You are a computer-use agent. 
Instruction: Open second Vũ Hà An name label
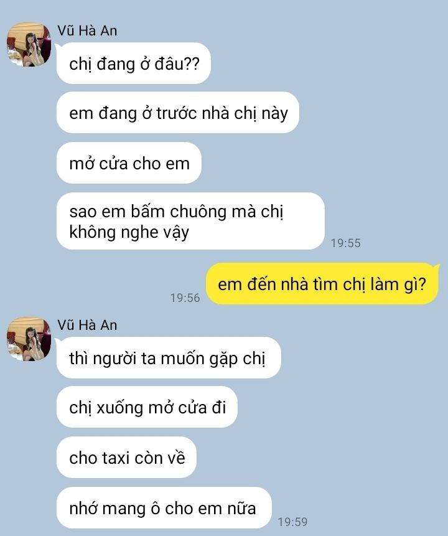(87, 325)
